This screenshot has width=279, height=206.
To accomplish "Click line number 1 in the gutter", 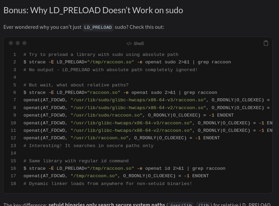I will coord(15,55).
